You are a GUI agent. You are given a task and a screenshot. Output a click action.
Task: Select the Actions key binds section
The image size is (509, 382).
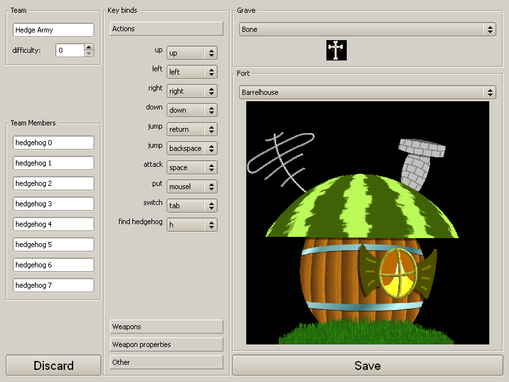(x=166, y=29)
